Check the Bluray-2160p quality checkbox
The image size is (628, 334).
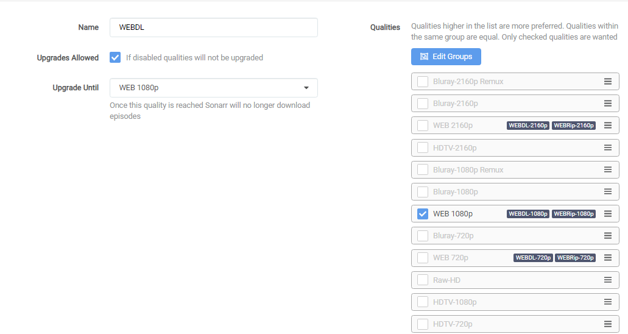(x=423, y=104)
